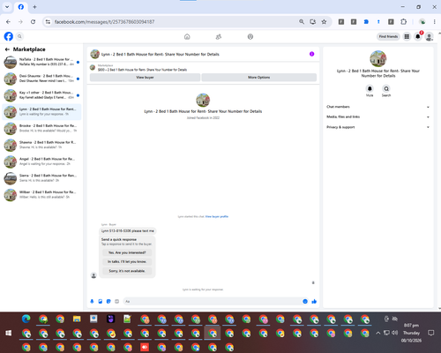Reload the page in browser toolbar

[33, 22]
